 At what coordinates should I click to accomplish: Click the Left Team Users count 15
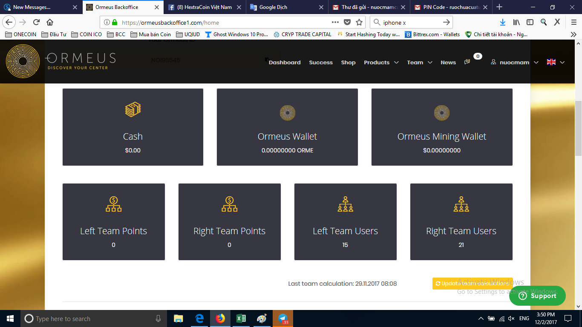[345, 245]
